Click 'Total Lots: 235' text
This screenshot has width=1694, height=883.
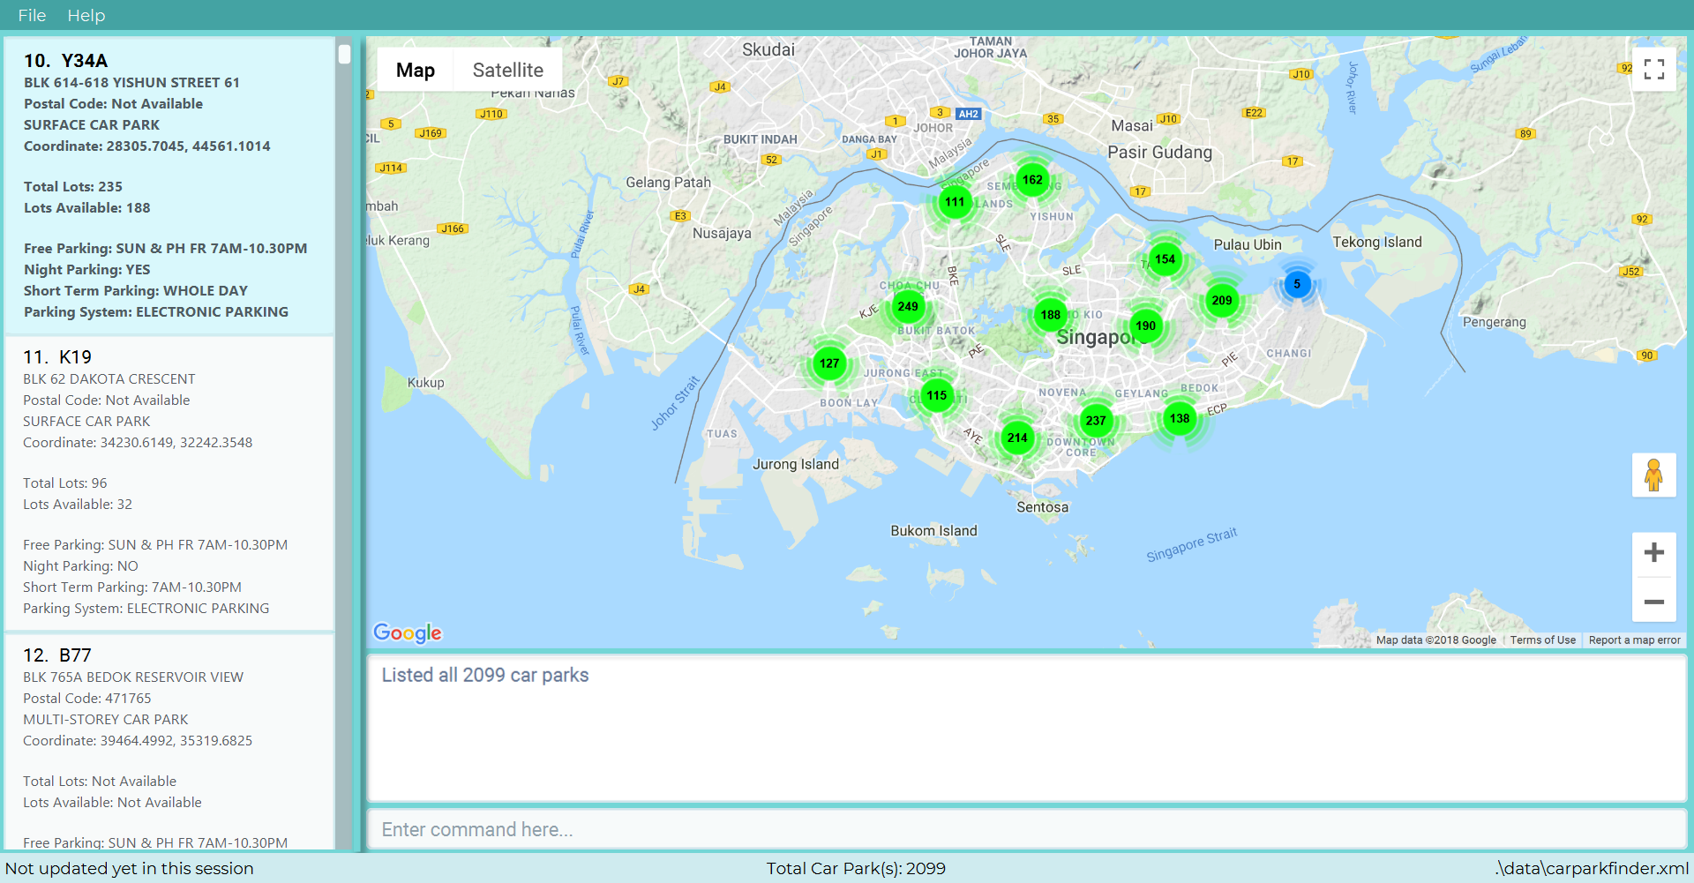point(73,186)
